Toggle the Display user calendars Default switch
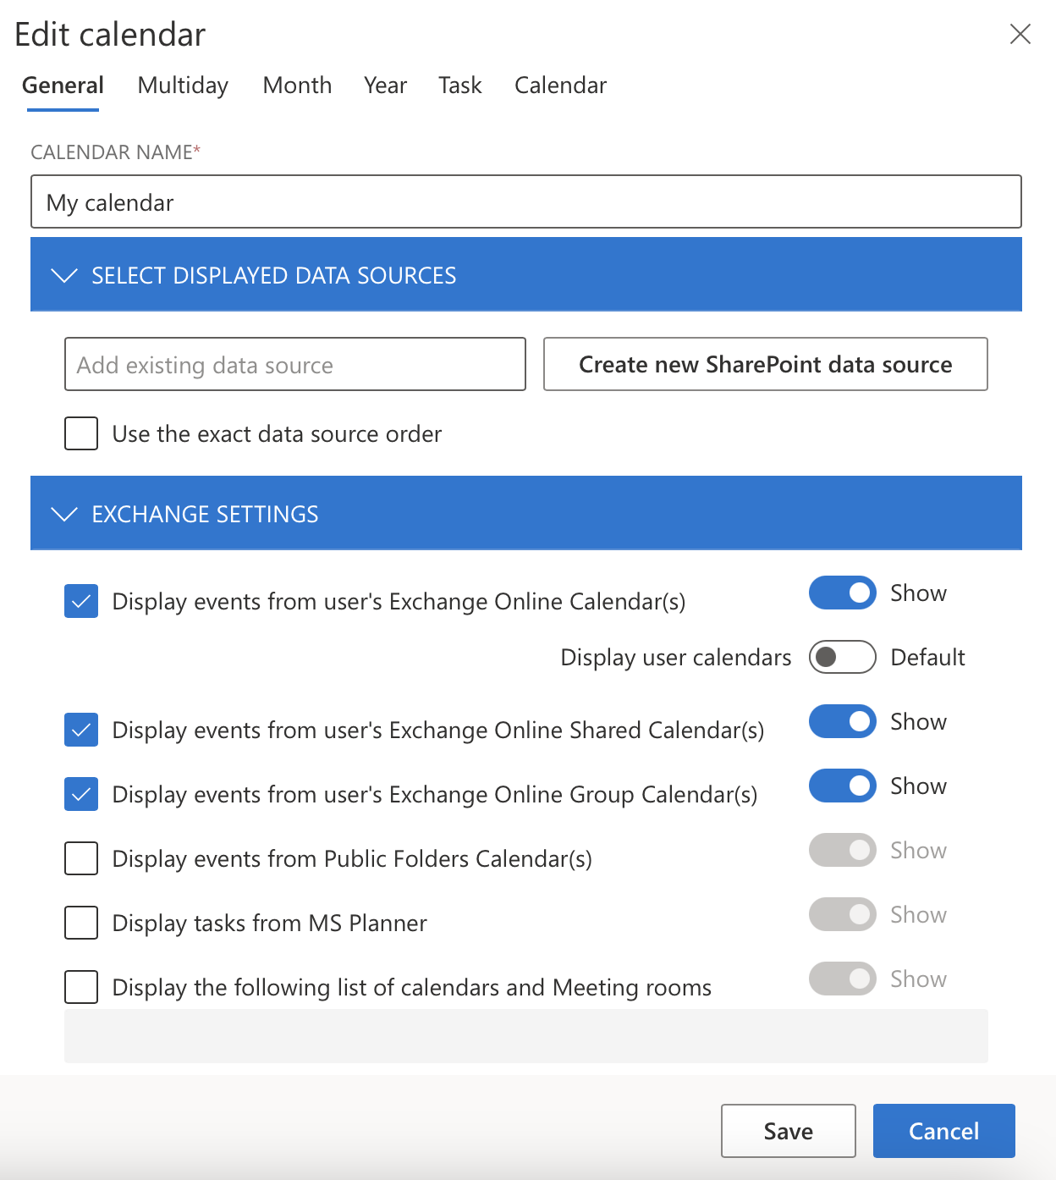 tap(842, 657)
